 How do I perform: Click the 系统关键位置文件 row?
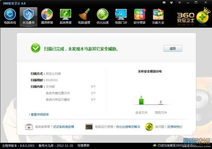71,93
